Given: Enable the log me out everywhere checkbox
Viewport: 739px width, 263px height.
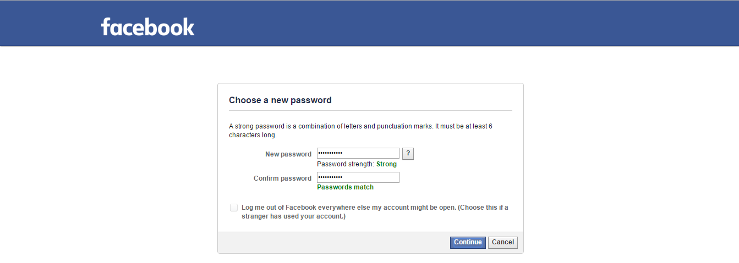Looking at the screenshot, I should click(234, 208).
